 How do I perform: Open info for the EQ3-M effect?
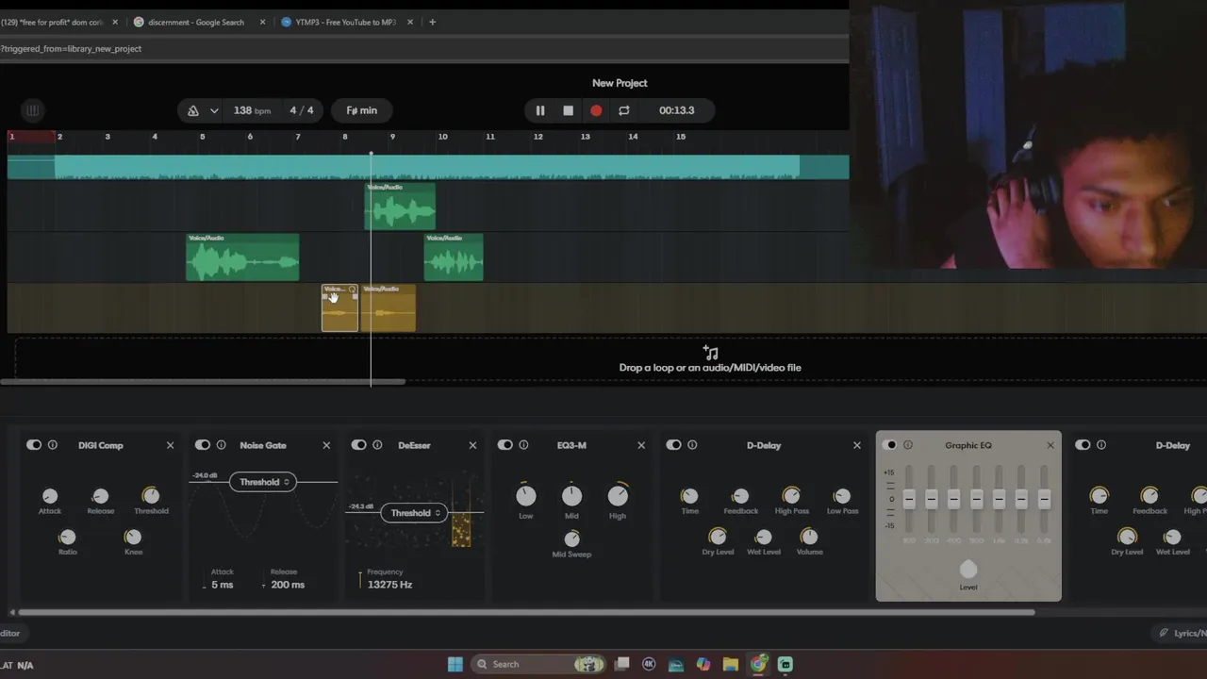523,445
